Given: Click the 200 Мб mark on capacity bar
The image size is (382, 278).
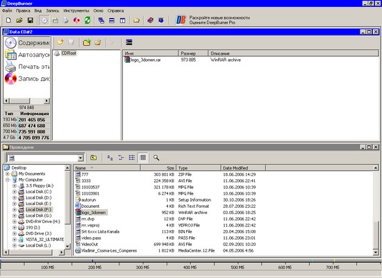Looking at the screenshot, I should [x=94, y=268].
